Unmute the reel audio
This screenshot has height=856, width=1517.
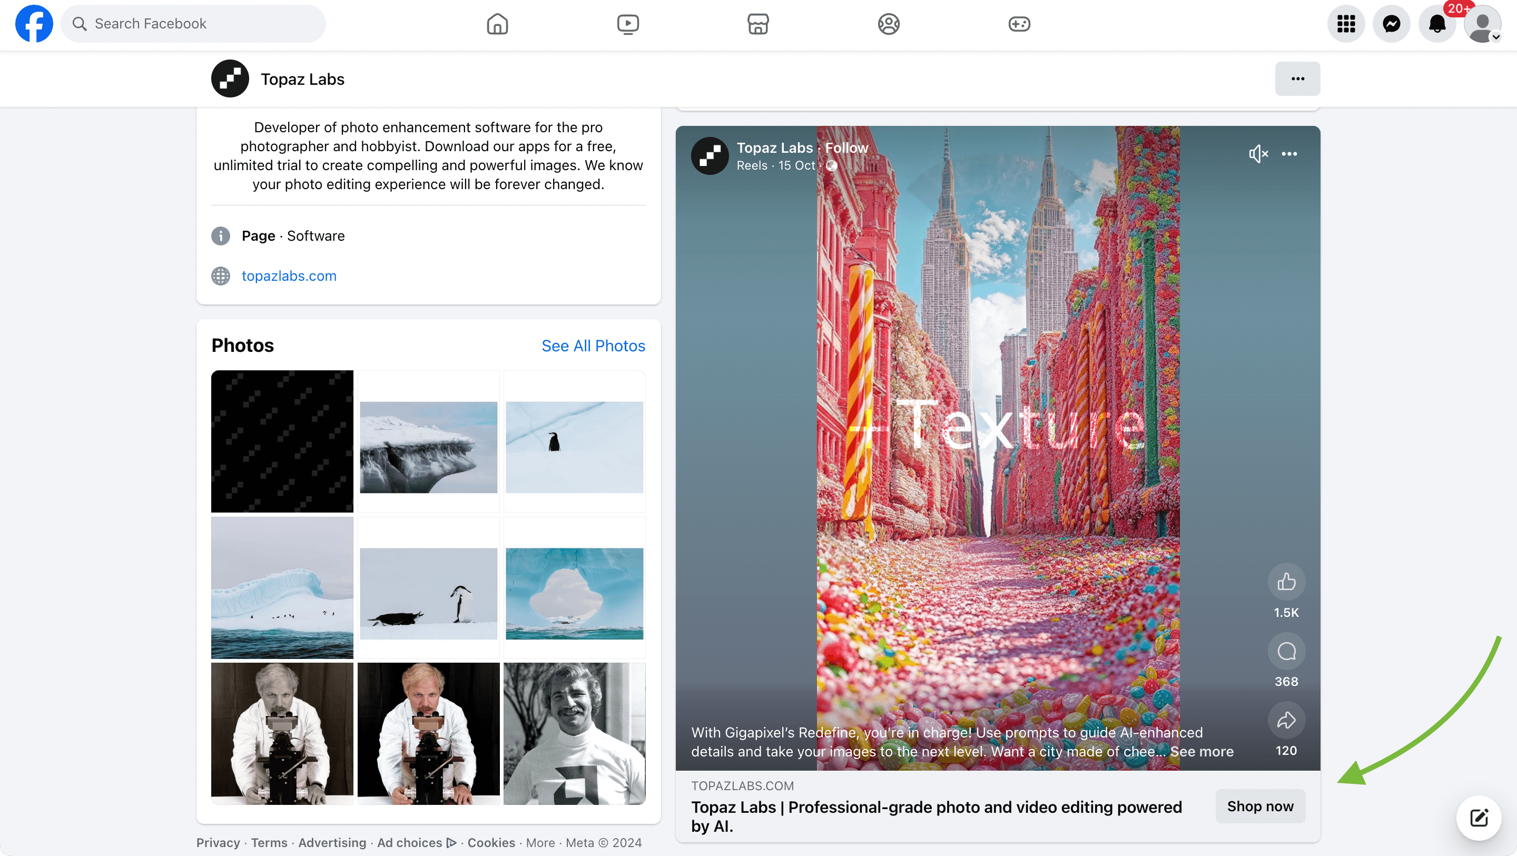point(1258,154)
